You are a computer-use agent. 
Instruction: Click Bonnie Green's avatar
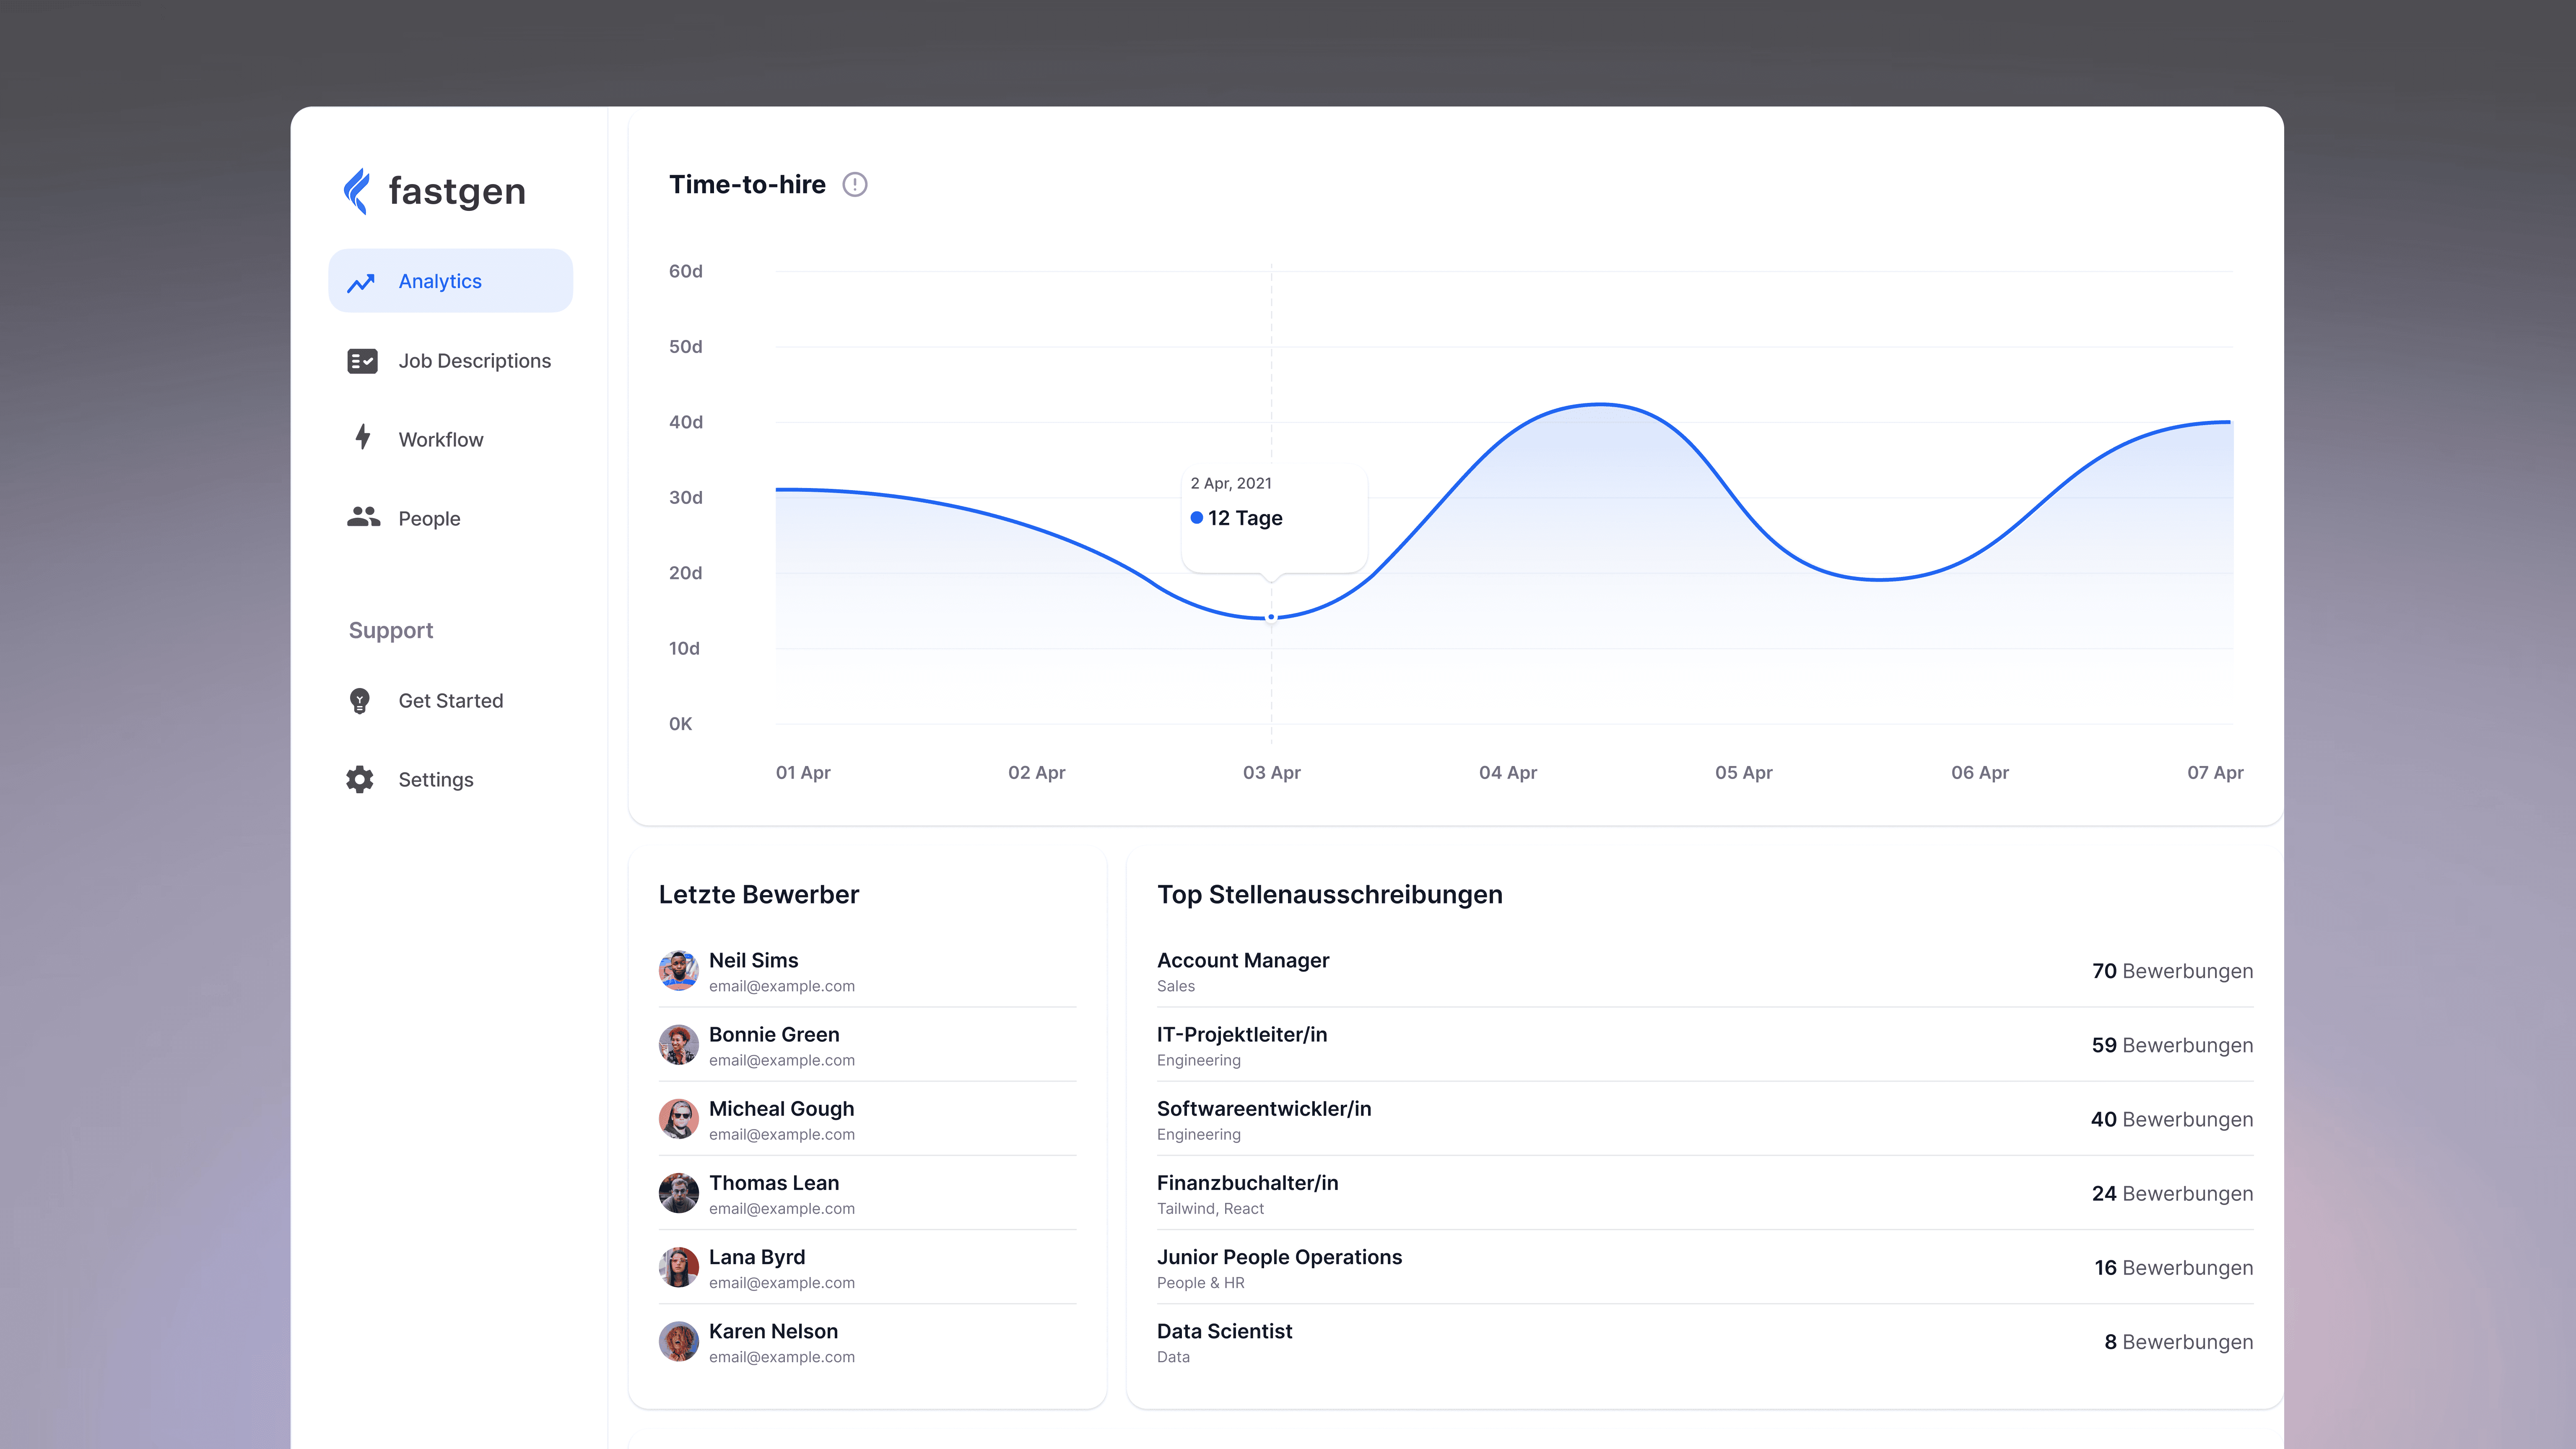pyautogui.click(x=679, y=1045)
